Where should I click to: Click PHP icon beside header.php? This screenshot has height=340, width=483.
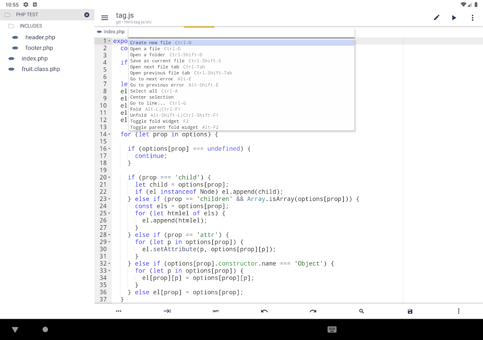15,37
